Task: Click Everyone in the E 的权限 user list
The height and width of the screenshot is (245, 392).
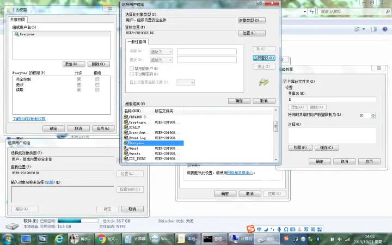Action: [x=61, y=34]
